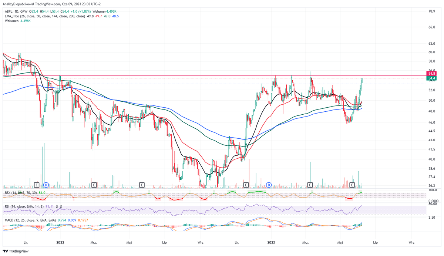Click the earnings E marker above Mrz. 2022

pyautogui.click(x=94, y=184)
